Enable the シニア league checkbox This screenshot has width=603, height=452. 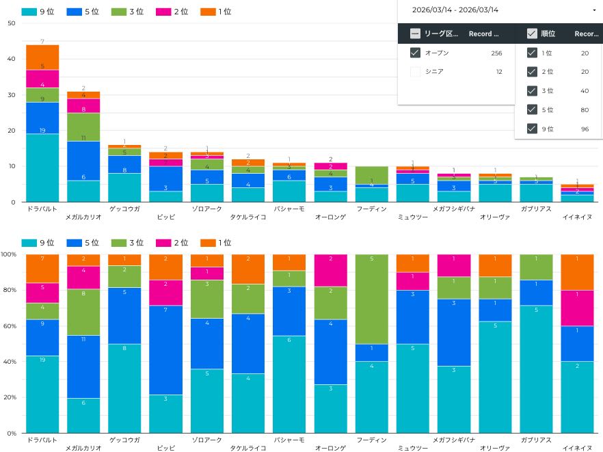pos(415,71)
